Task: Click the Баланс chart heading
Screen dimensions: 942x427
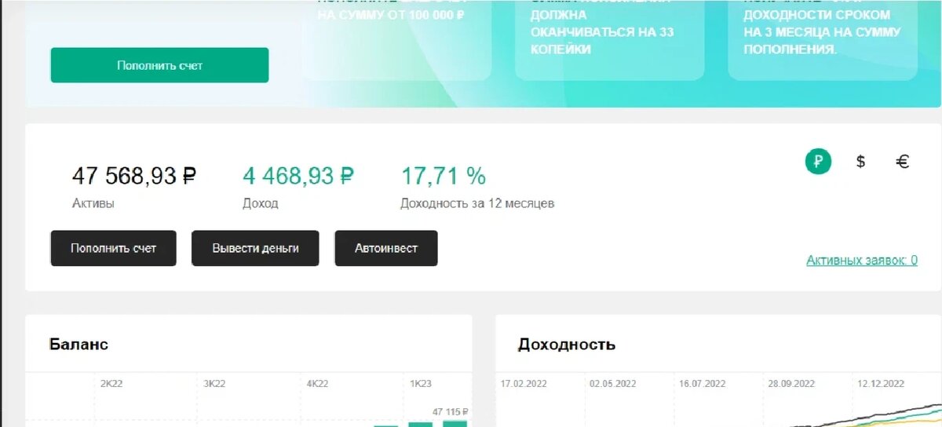Action: click(78, 345)
